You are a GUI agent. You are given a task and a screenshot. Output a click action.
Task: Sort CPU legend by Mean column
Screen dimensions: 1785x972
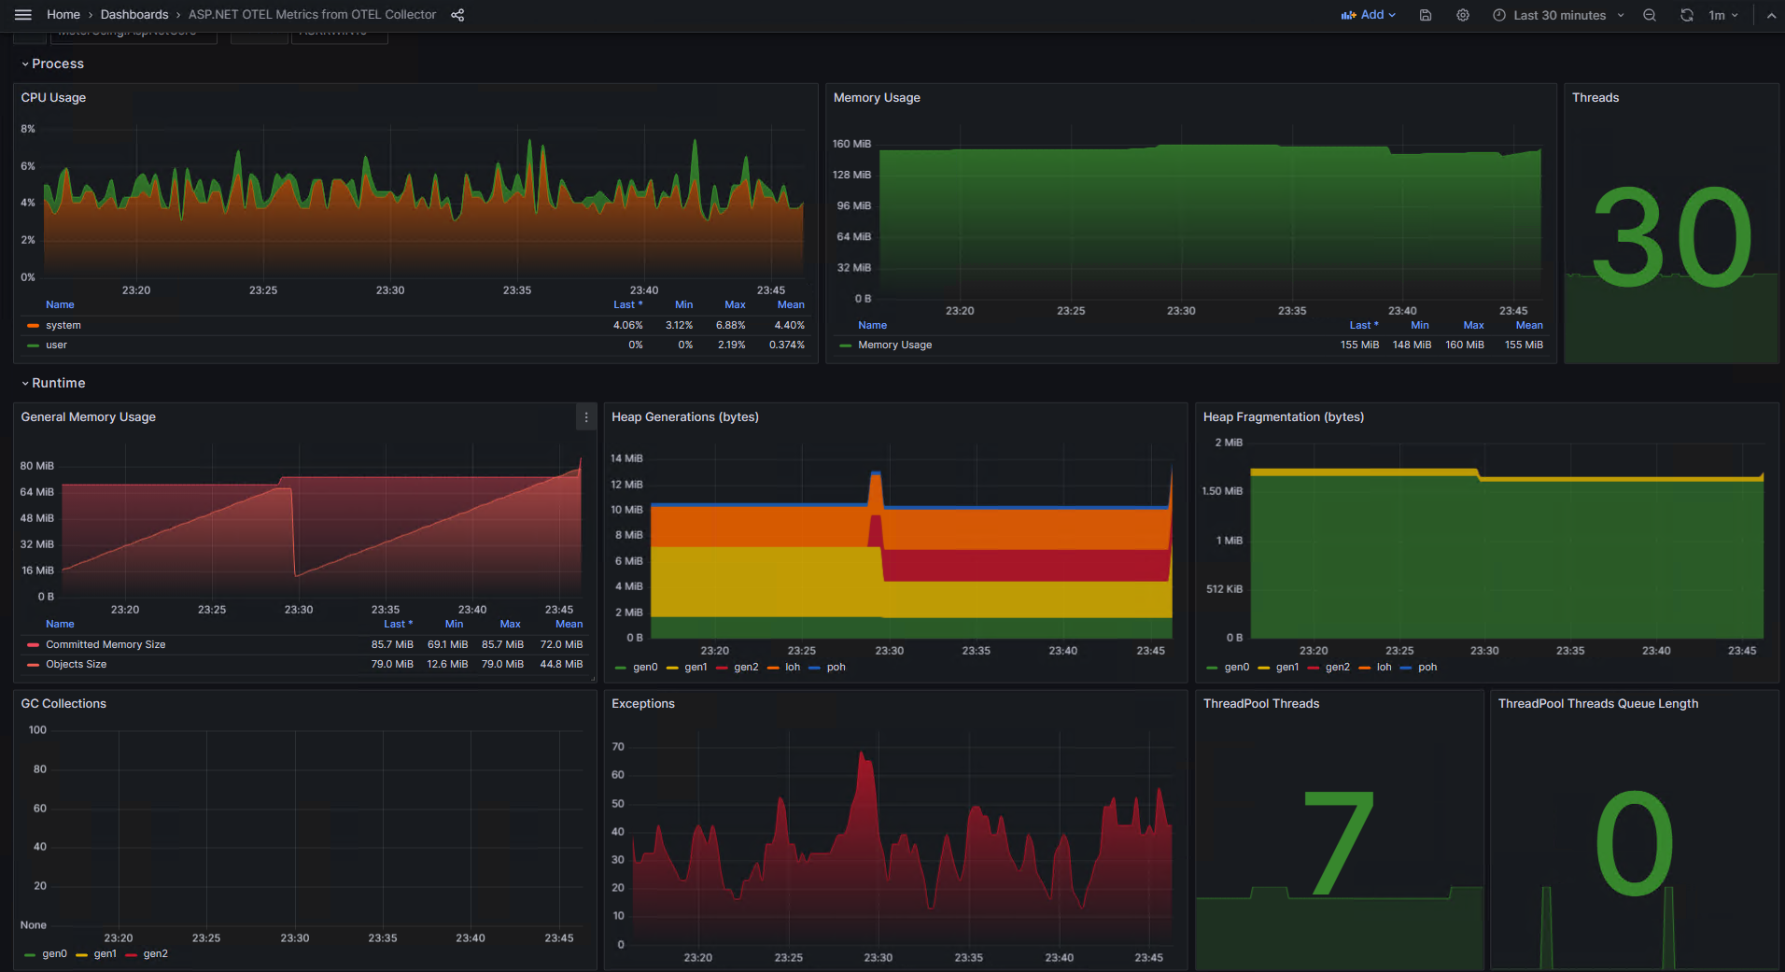[791, 304]
